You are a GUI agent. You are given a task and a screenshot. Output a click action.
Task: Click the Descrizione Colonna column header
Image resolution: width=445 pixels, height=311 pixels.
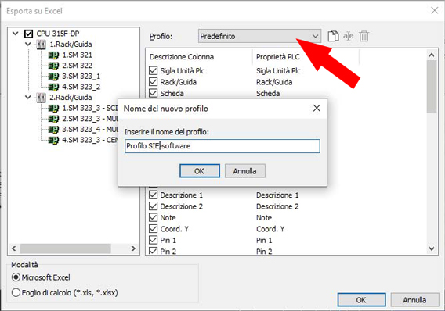click(182, 57)
